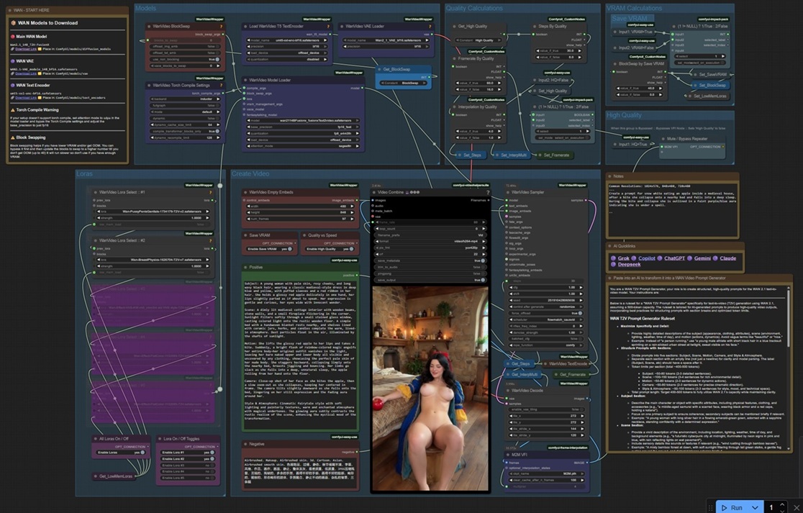Image resolution: width=803 pixels, height=513 pixels.
Task: Collapse the Mute / Bypass Repeater node via its dot
Action: 663,139
